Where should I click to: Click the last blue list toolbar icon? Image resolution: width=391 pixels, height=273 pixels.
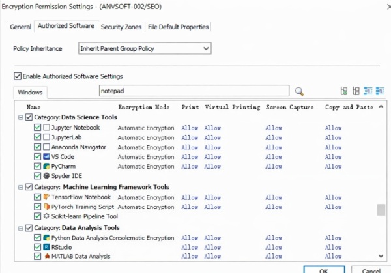click(380, 91)
